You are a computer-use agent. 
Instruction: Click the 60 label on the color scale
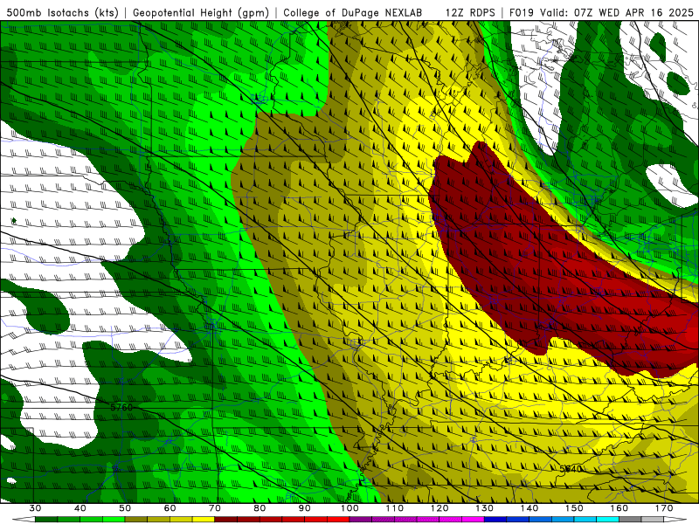tap(170, 508)
